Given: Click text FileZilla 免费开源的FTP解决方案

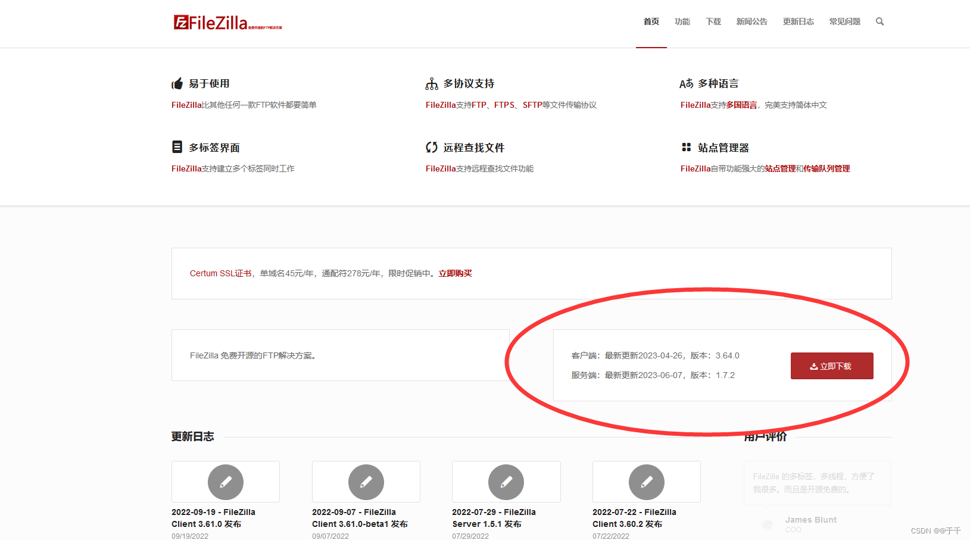Looking at the screenshot, I should click(x=254, y=355).
